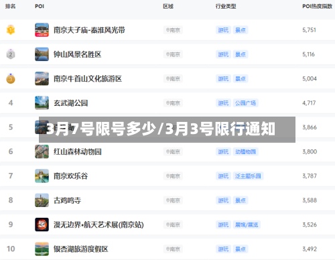Screen dimensions: 335x260
Task: Click 景点 tag in 南京牛首山文化旅游区 row
Action: coord(241,78)
